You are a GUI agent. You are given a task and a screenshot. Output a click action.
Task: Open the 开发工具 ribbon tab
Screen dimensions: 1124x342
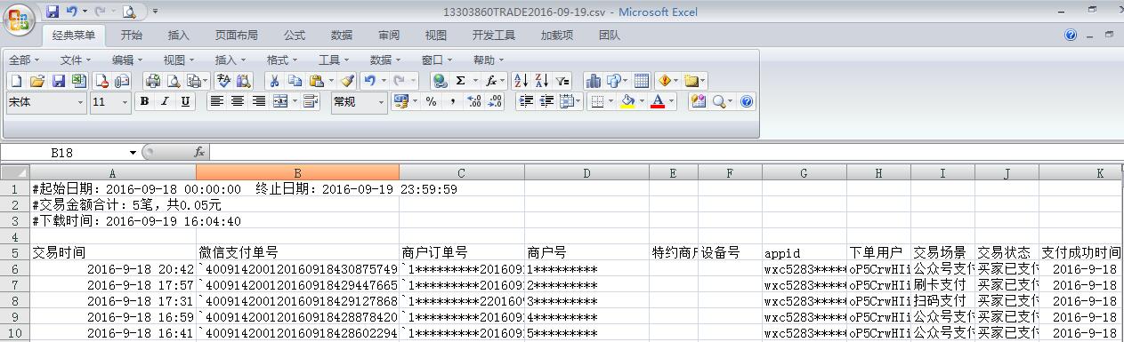point(494,36)
